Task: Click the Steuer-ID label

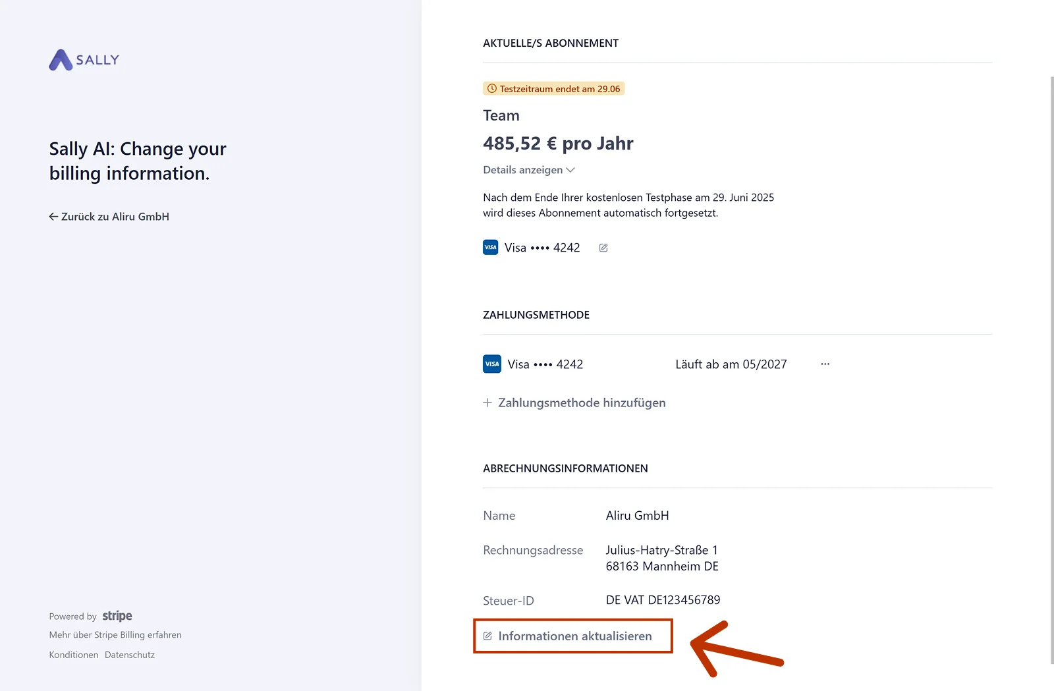Action: pyautogui.click(x=509, y=601)
